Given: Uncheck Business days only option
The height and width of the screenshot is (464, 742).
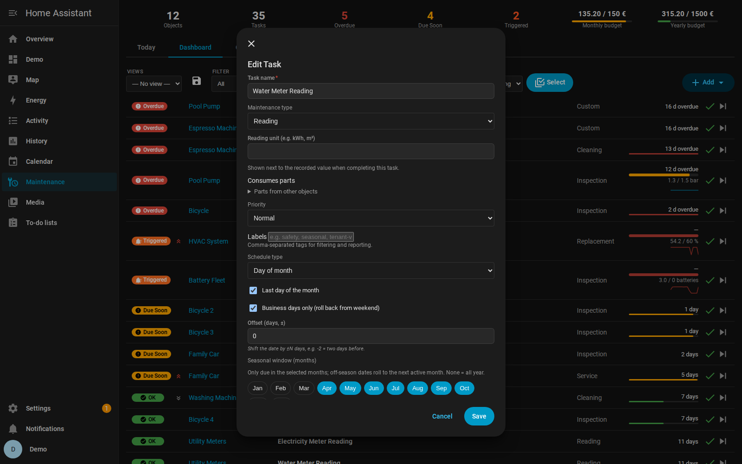Looking at the screenshot, I should [253, 308].
